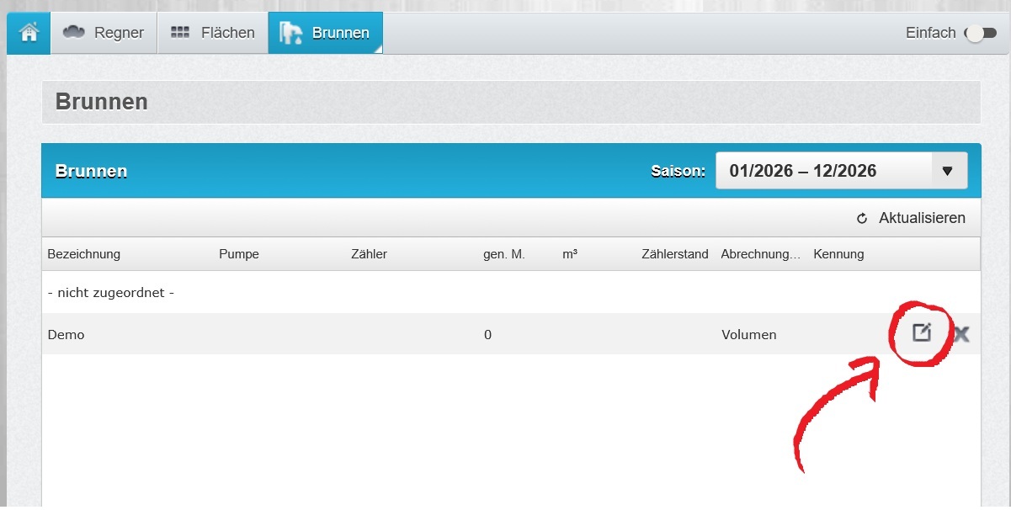Click the truncated Abrechnung… column header
This screenshot has width=1011, height=510.
[x=760, y=254]
